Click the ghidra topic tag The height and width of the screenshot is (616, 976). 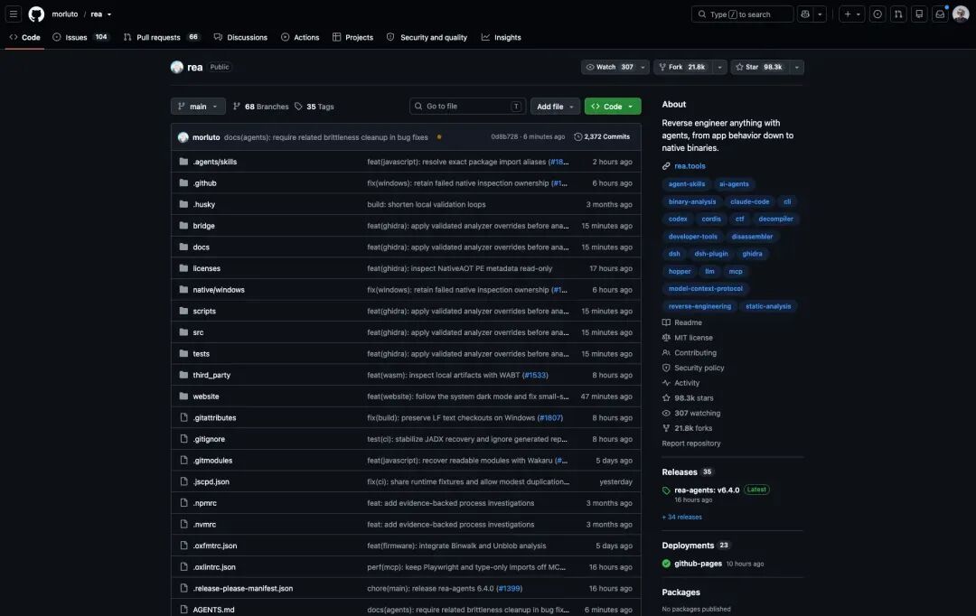[x=752, y=254]
